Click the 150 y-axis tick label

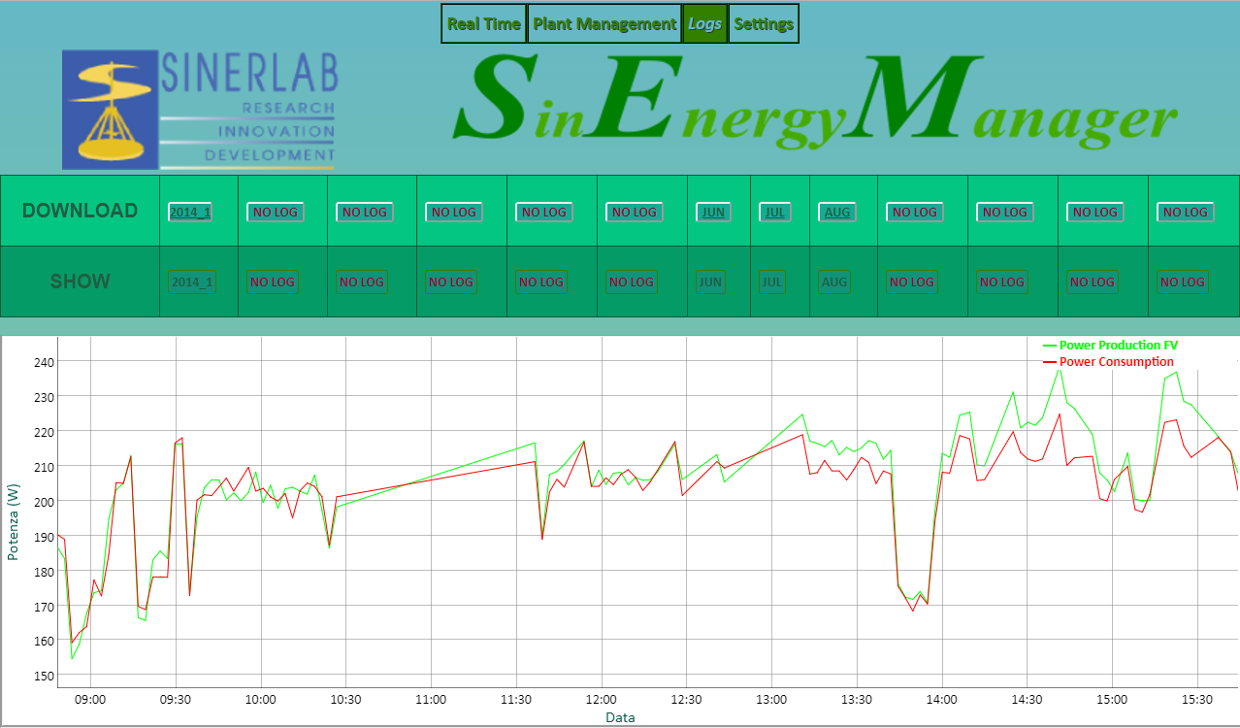click(45, 676)
